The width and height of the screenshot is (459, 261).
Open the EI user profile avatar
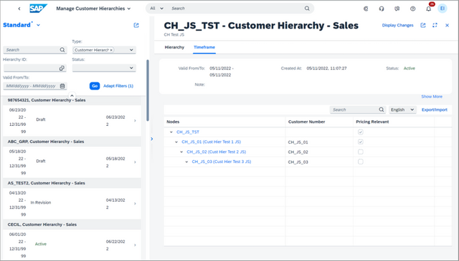click(x=443, y=9)
